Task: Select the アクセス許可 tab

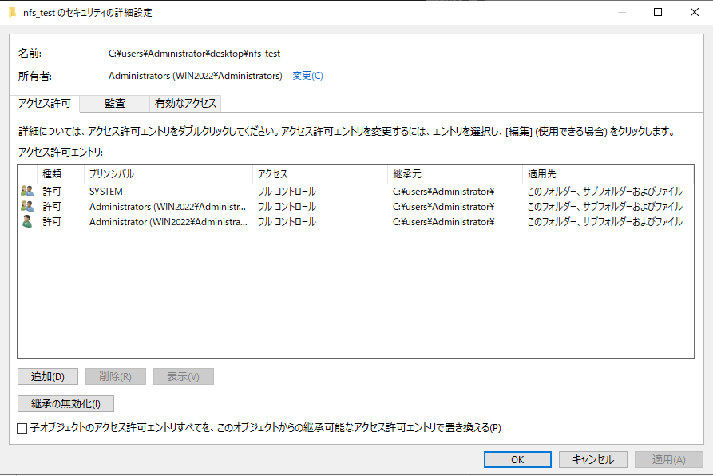Action: [x=45, y=104]
